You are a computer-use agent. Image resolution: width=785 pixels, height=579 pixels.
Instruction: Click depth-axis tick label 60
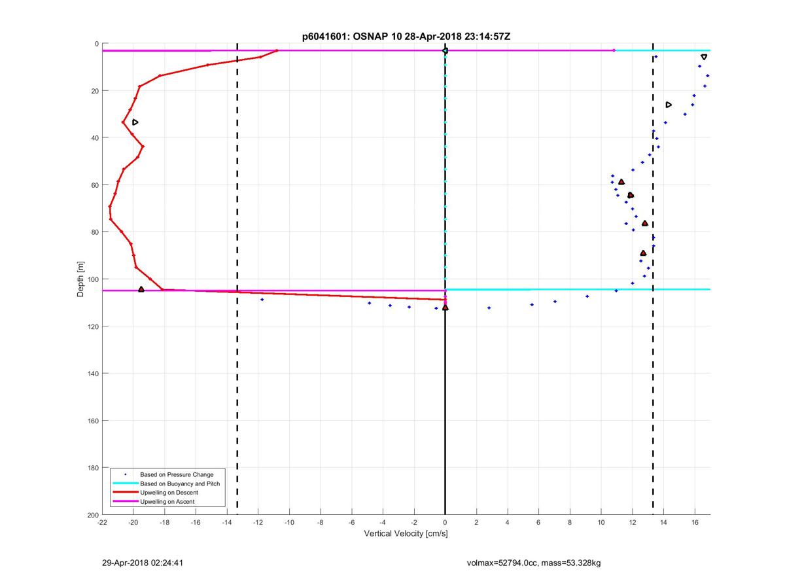pyautogui.click(x=95, y=185)
